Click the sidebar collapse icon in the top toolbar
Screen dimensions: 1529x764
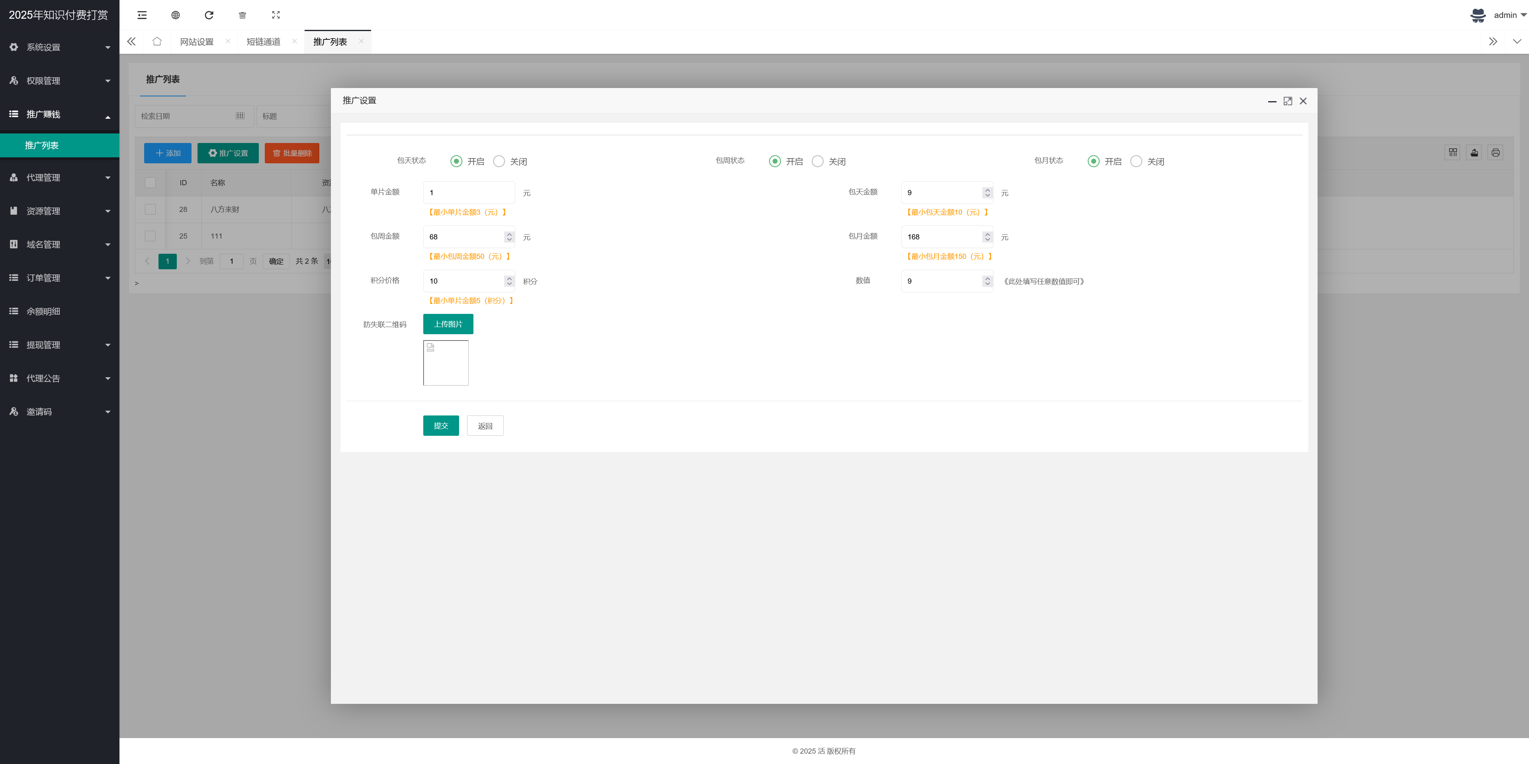tap(142, 15)
